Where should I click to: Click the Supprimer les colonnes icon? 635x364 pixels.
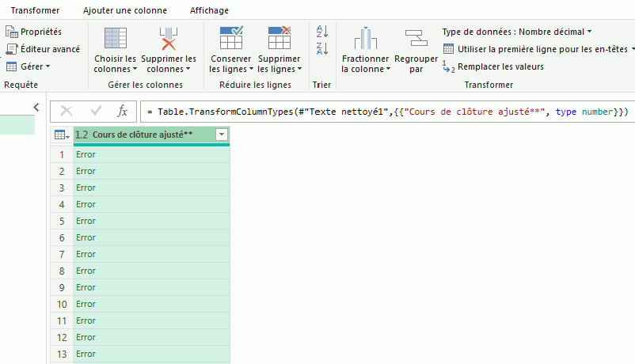pyautogui.click(x=169, y=39)
